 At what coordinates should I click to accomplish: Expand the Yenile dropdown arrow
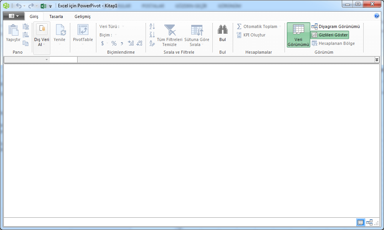pos(60,44)
